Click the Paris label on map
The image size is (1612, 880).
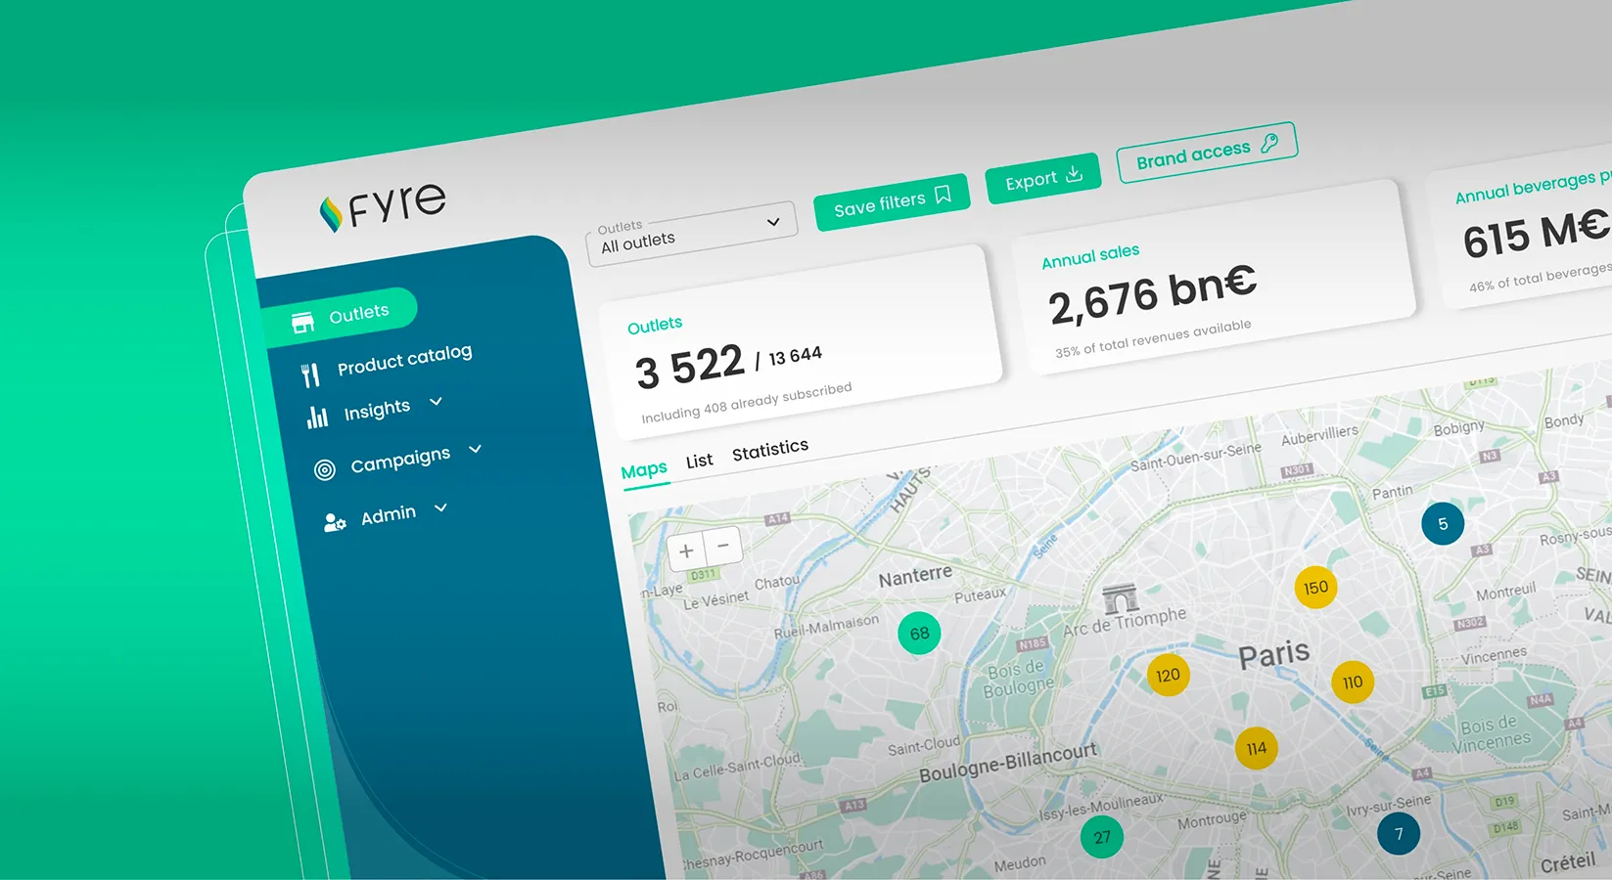[1273, 654]
